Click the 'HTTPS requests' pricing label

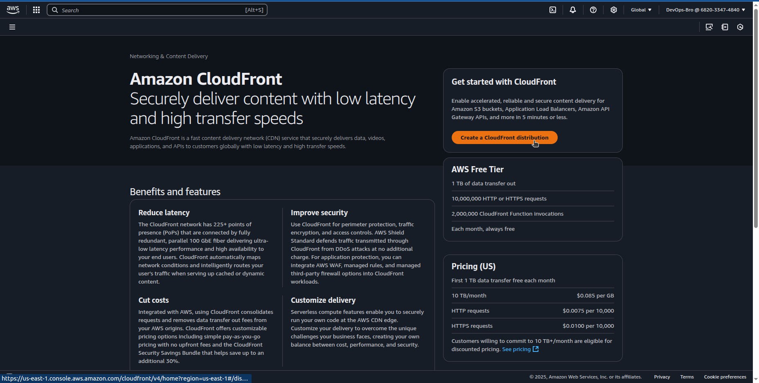(x=472, y=326)
